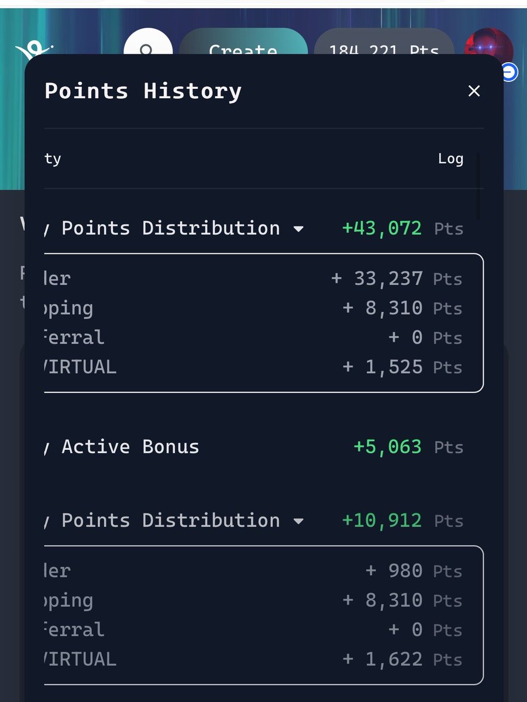Click the Points History title
Image resolution: width=527 pixels, height=702 pixels.
143,91
